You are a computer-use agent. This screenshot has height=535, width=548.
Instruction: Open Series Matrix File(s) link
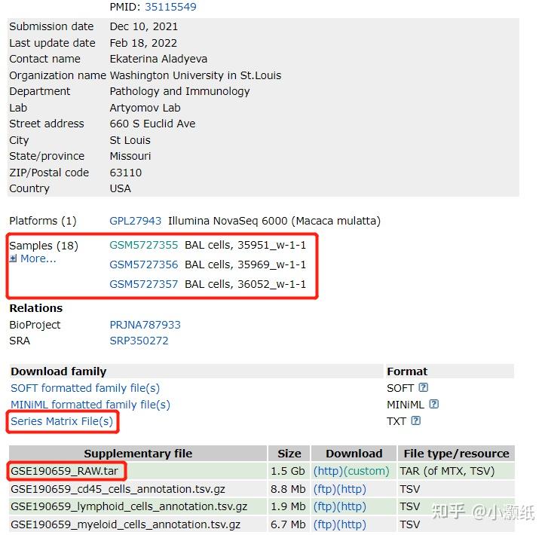[62, 421]
